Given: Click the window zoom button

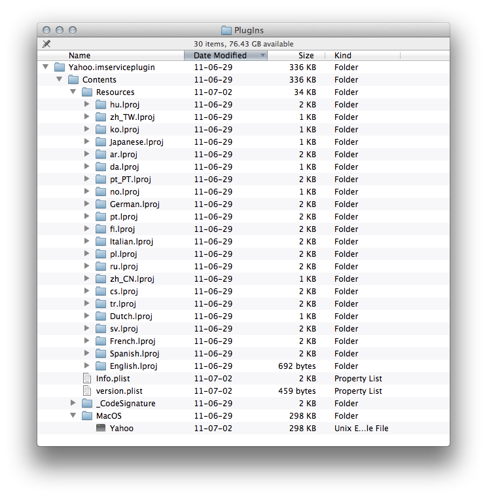Looking at the screenshot, I should coord(73,30).
